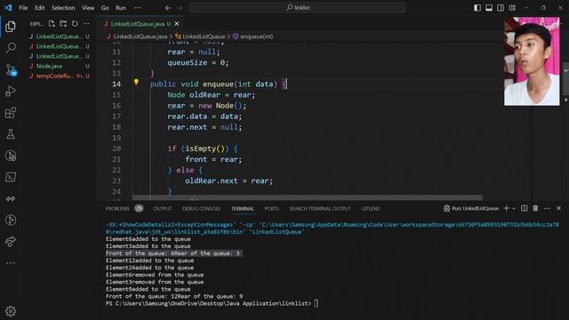Open the Explorer view in activity bar

pyautogui.click(x=11, y=27)
